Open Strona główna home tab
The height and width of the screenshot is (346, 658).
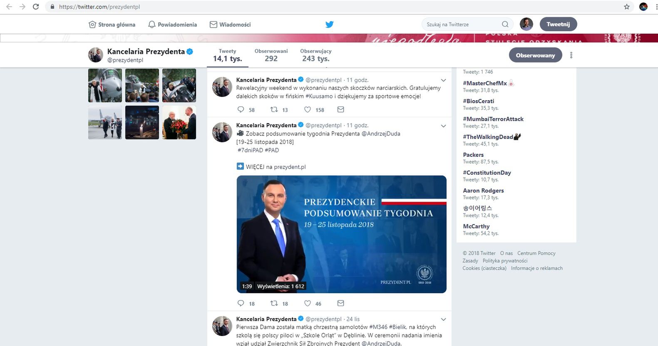coord(112,25)
